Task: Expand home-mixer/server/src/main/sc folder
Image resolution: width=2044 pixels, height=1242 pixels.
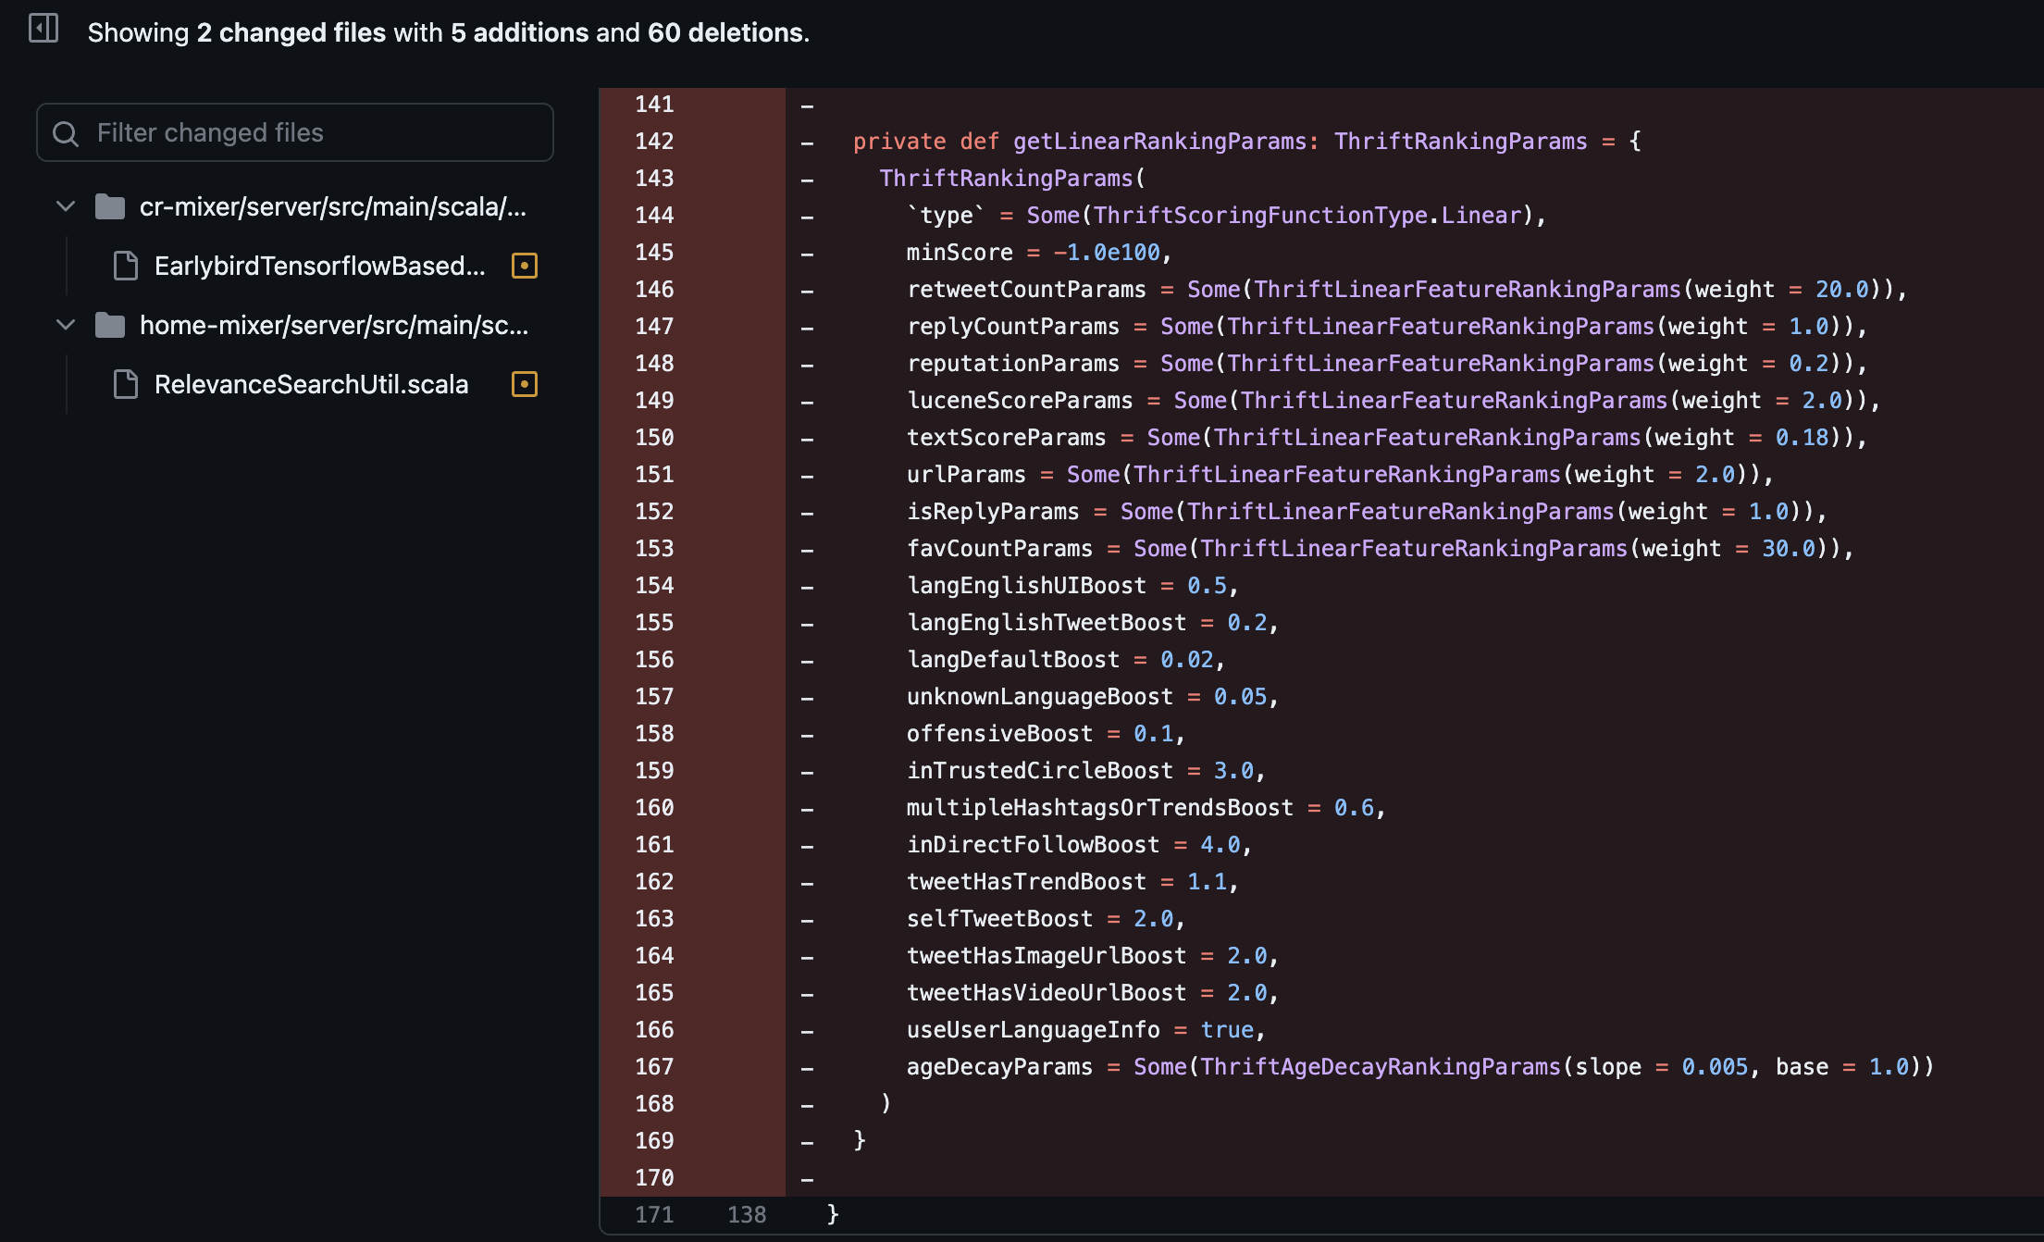Action: click(x=64, y=324)
